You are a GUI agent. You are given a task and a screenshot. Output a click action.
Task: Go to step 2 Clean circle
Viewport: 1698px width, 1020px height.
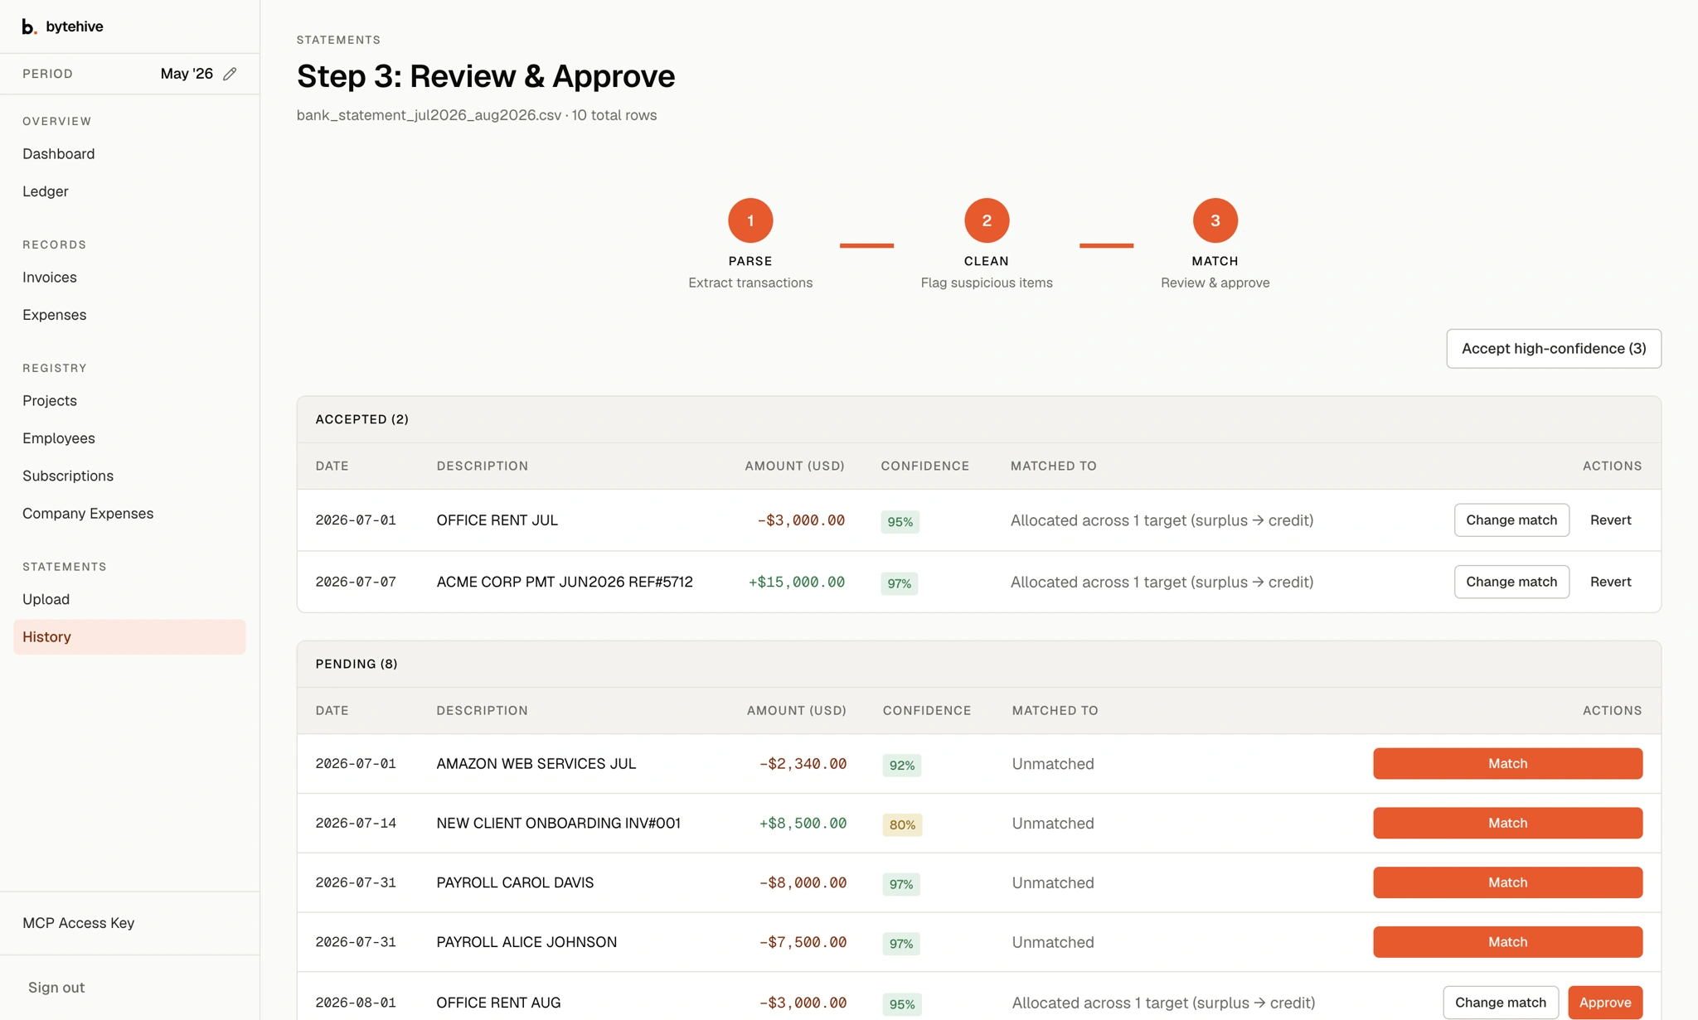pyautogui.click(x=987, y=220)
